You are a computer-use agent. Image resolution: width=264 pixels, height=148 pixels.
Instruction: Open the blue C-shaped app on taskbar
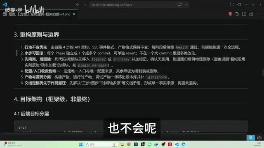(183, 144)
